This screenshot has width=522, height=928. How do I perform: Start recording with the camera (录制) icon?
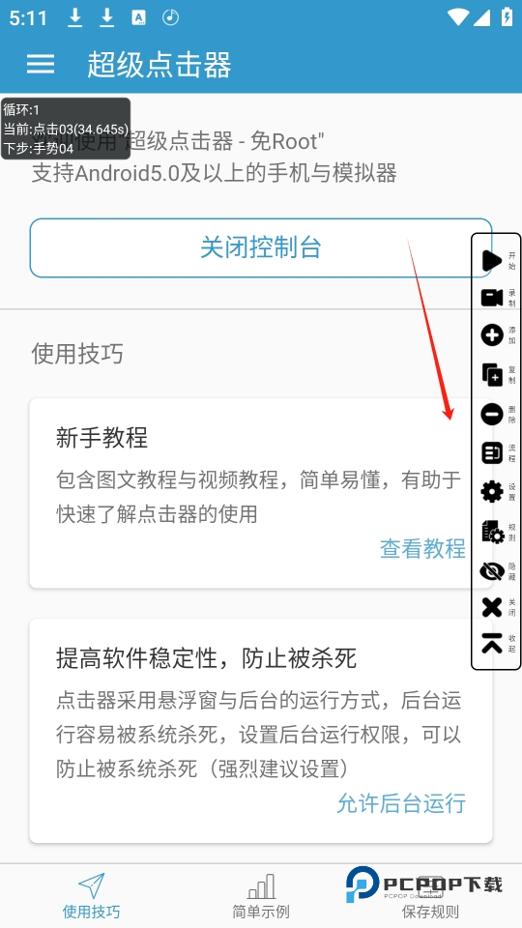[492, 298]
